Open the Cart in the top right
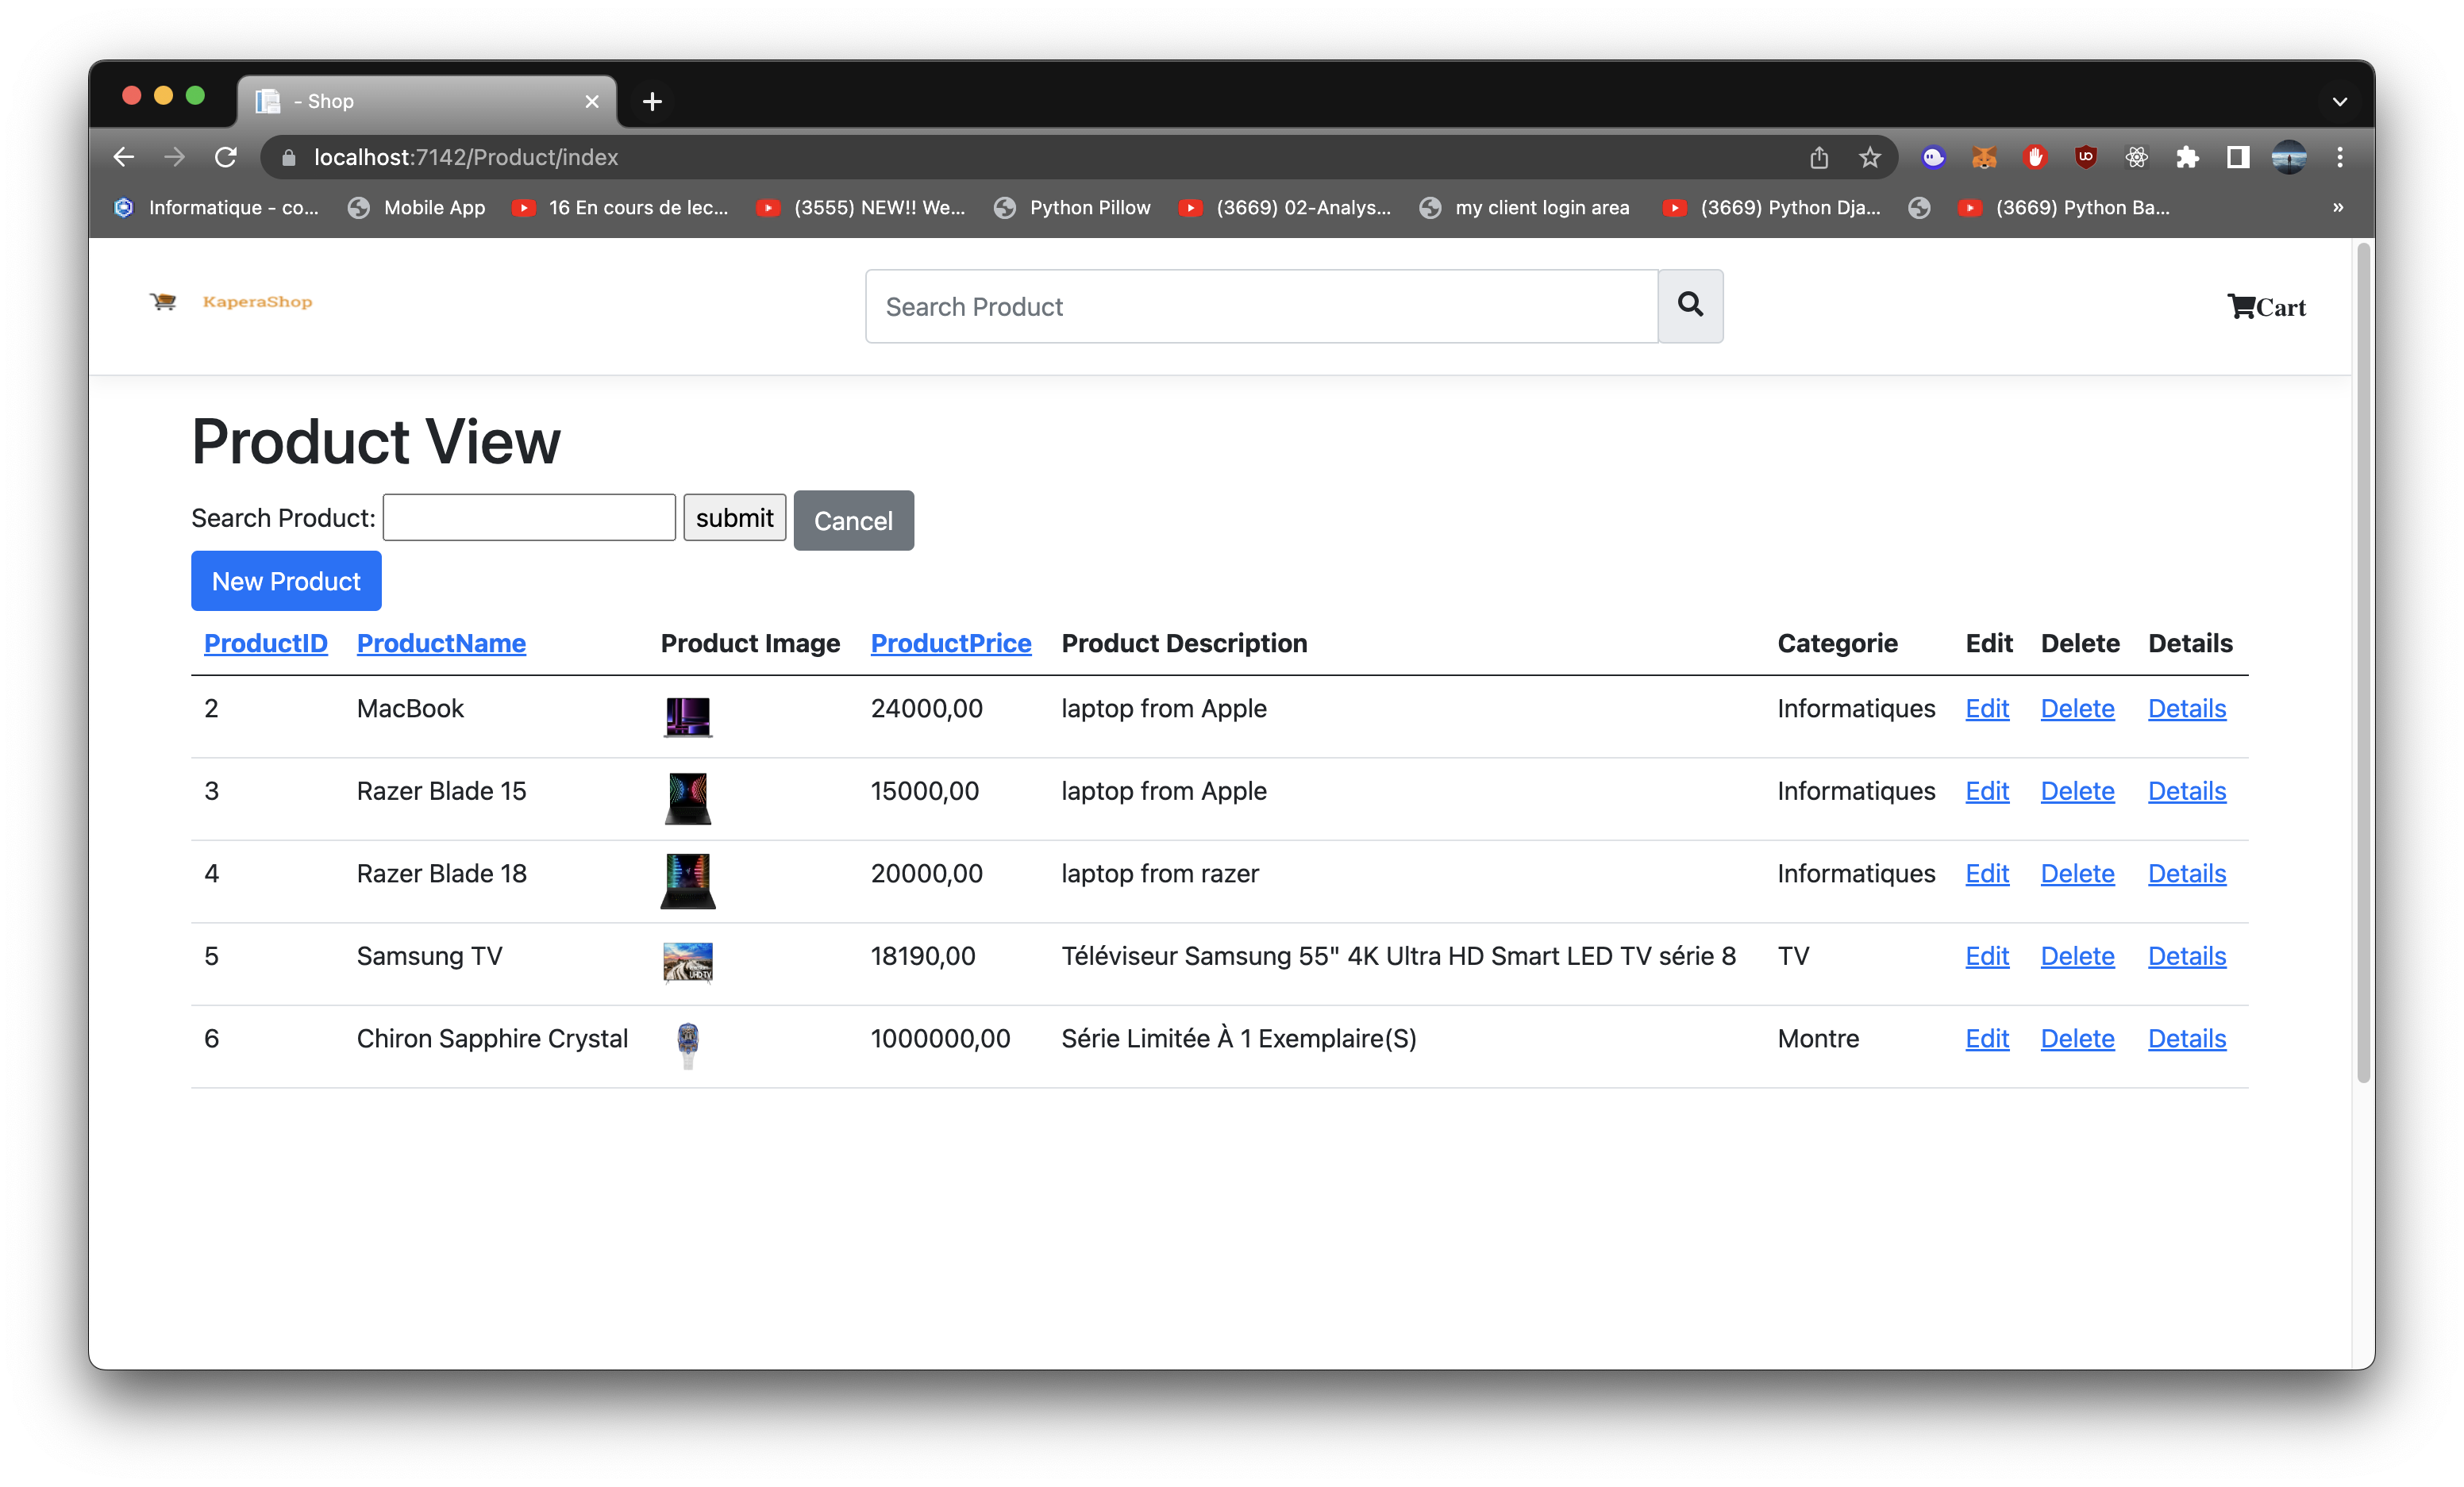The width and height of the screenshot is (2464, 1487). pos(2267,305)
